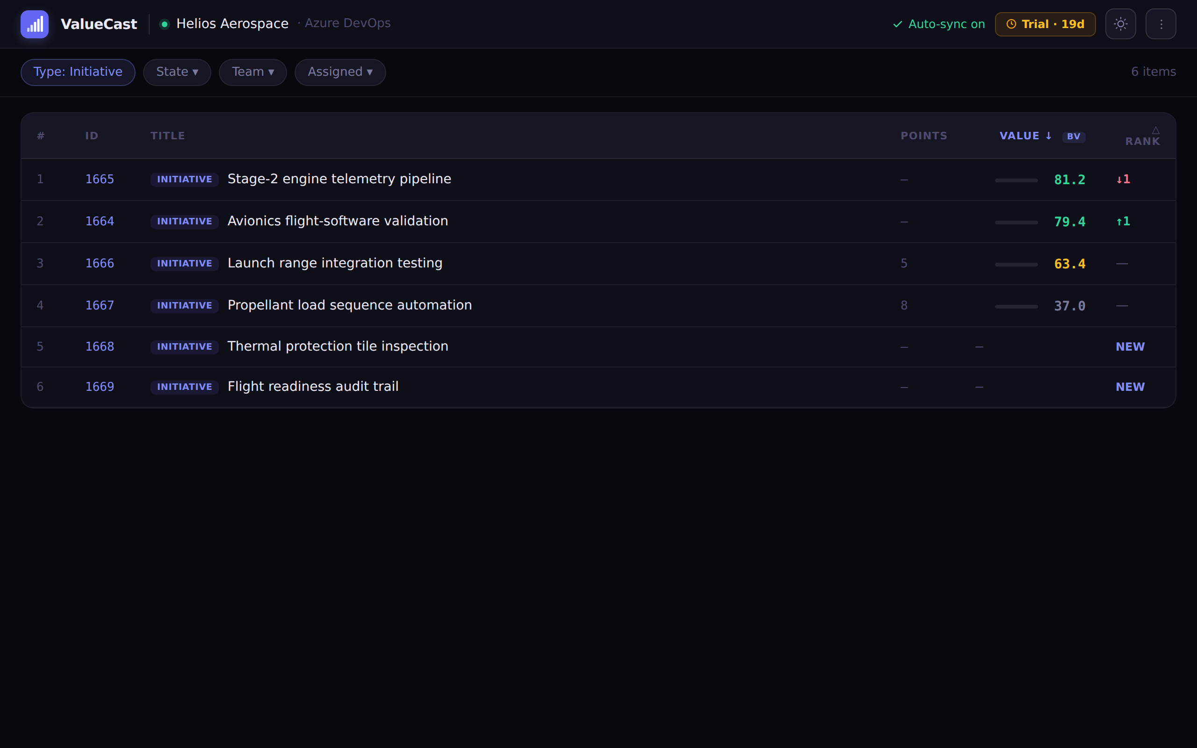Select Thermal protection tile inspection title
The image size is (1197, 748).
click(338, 346)
